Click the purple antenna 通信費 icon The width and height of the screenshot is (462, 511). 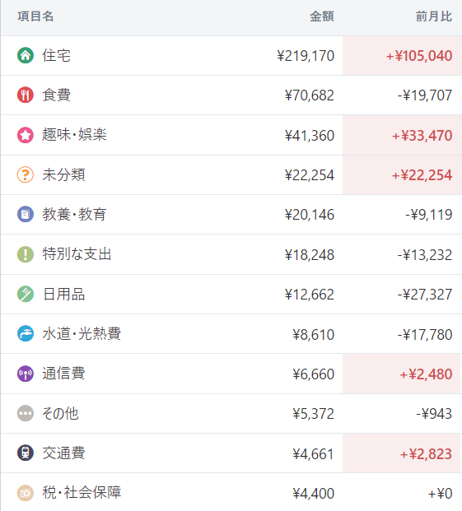(25, 374)
